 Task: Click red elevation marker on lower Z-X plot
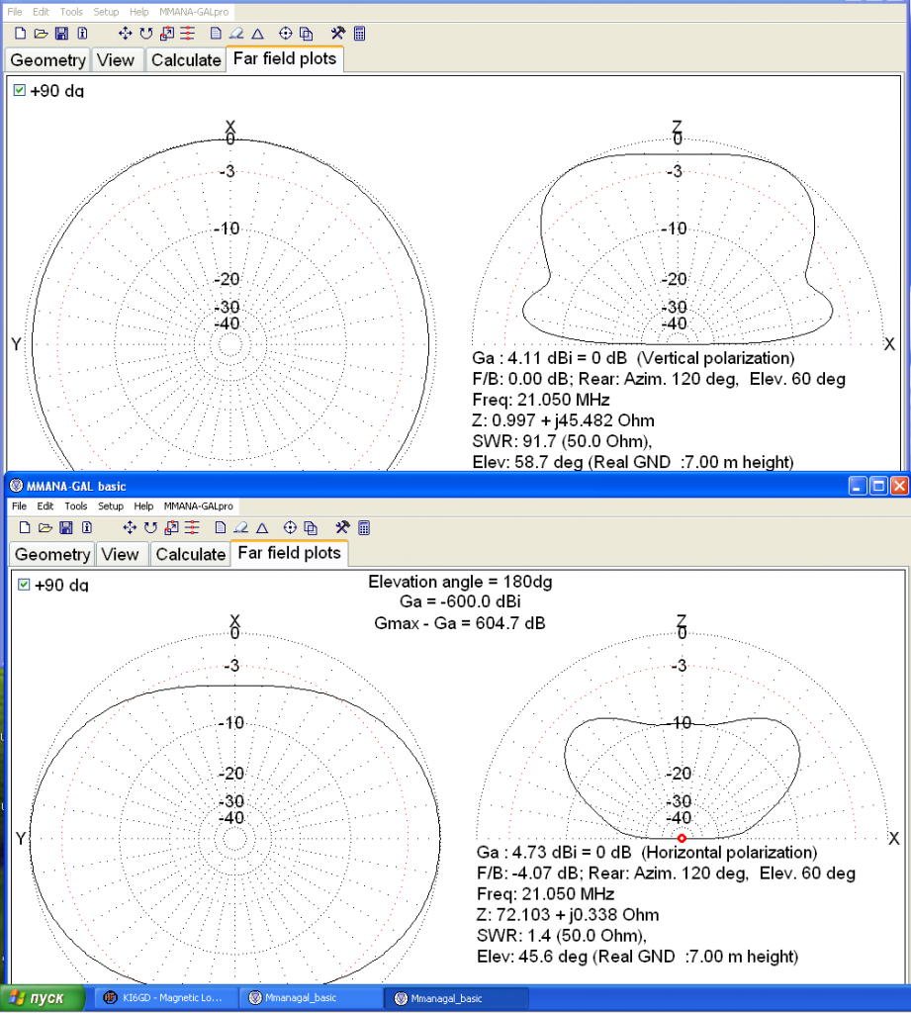[681, 838]
